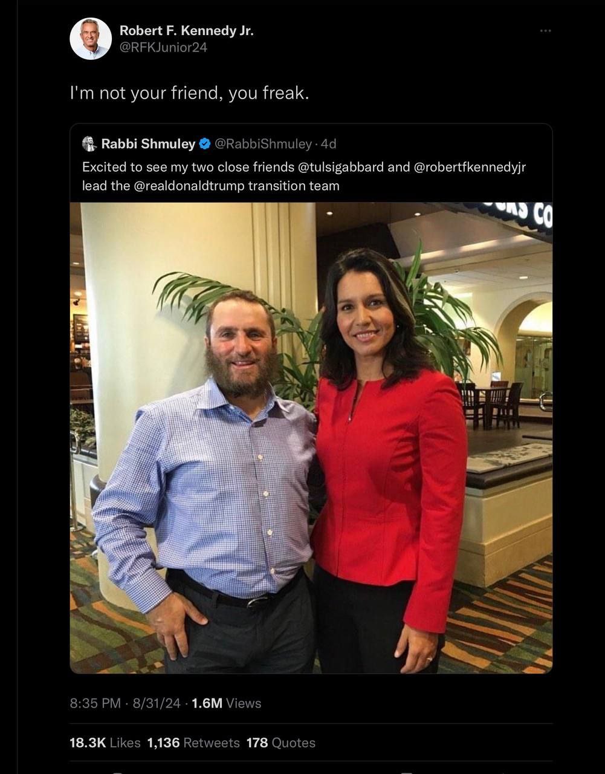
Task: Show the 18.3K Likes list
Action: coord(105,743)
